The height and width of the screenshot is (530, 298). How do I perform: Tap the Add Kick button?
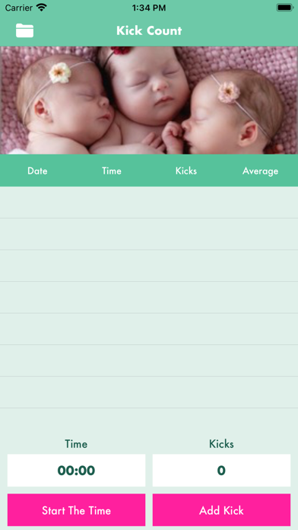(221, 510)
